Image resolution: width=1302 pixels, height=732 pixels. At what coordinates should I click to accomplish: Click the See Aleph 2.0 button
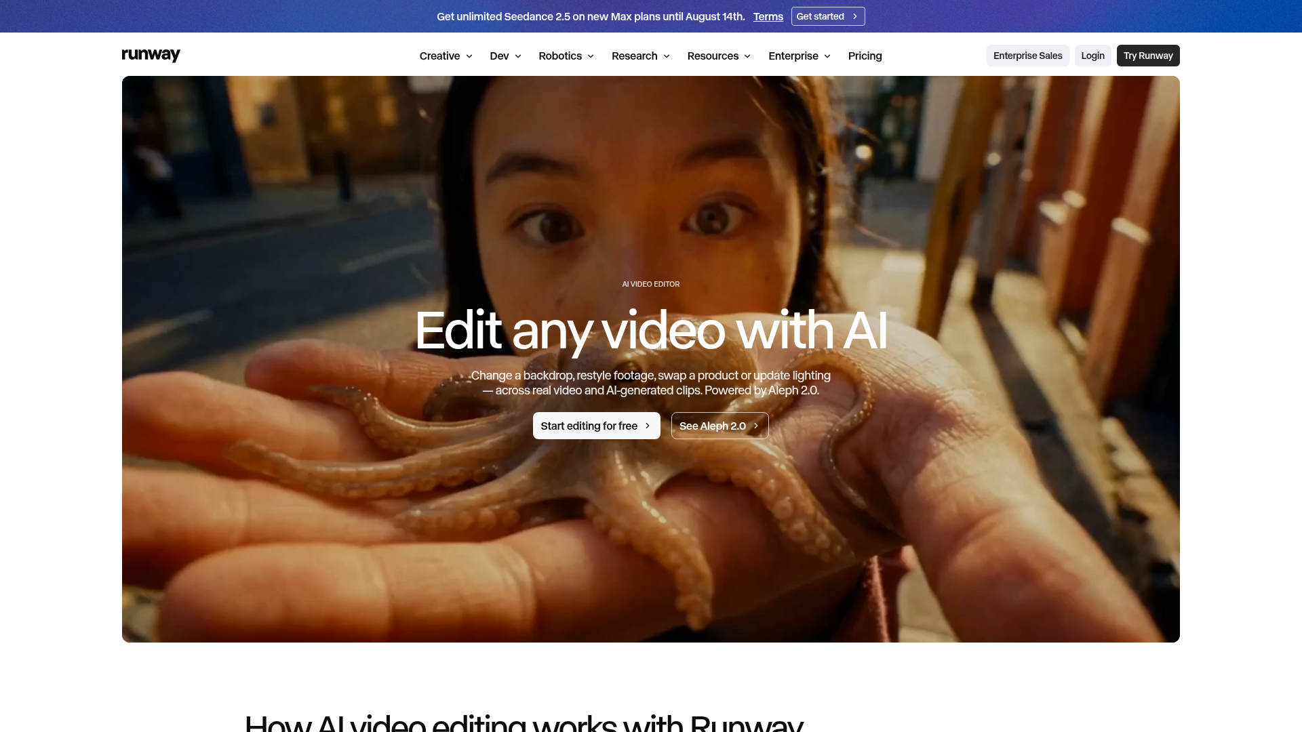pyautogui.click(x=719, y=426)
